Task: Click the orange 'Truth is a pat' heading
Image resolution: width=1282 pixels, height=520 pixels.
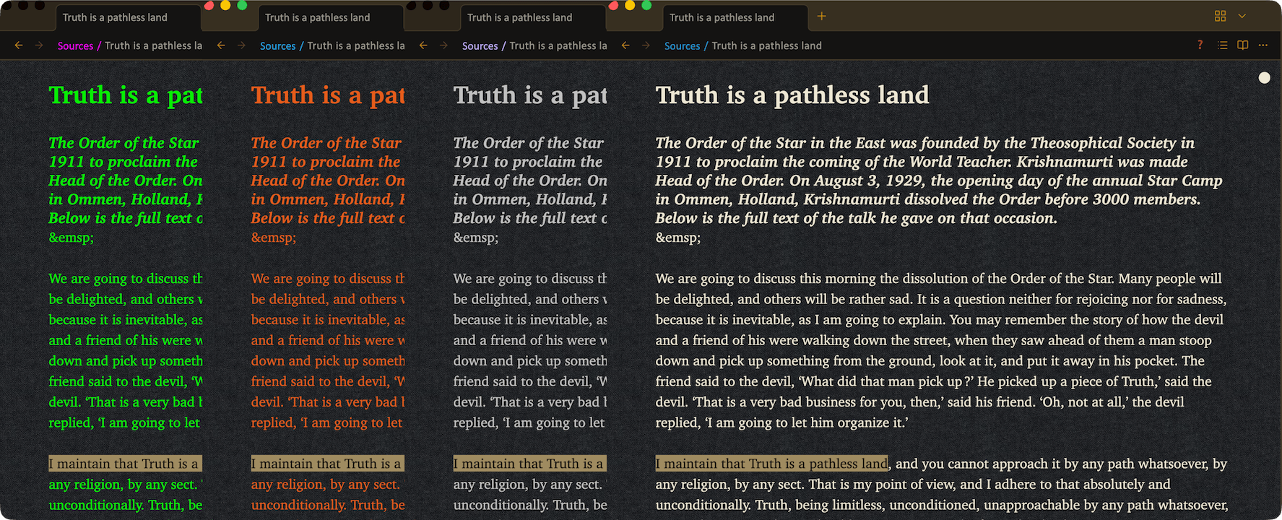Action: [x=328, y=95]
